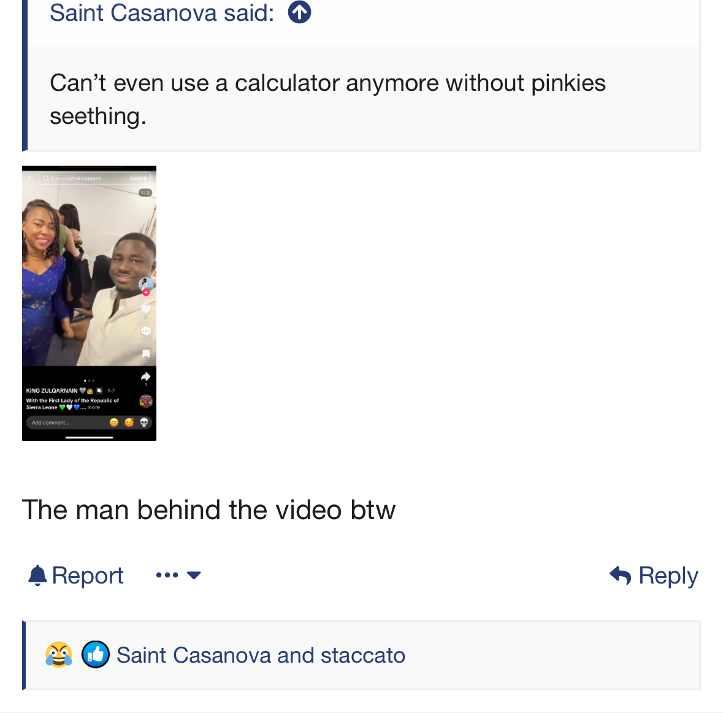Screen dimensions: 723x713
Task: Tap the red plus follow badge on the avatar
Action: [x=146, y=293]
